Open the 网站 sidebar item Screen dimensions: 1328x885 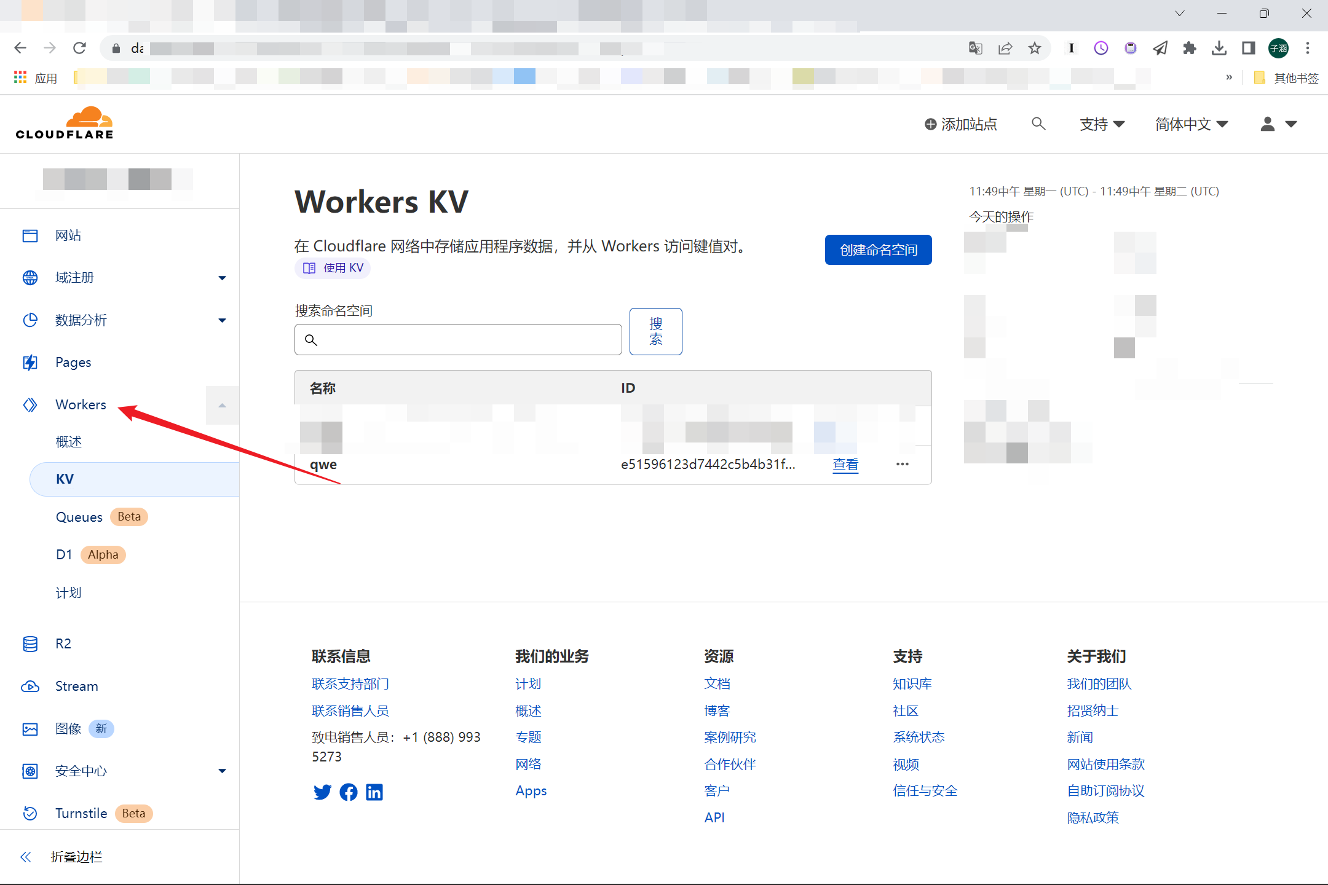(x=68, y=235)
